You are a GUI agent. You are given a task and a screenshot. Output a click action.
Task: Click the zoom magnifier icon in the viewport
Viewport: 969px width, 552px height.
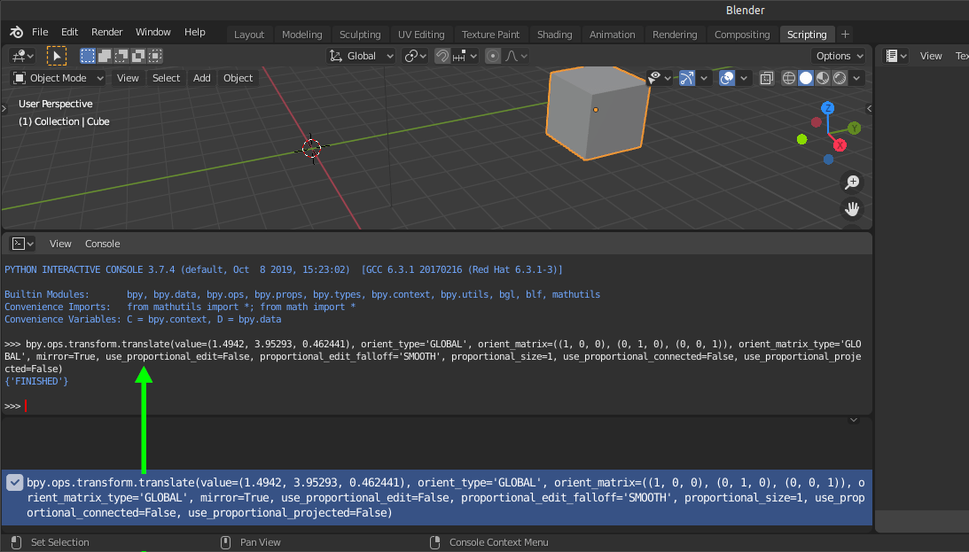click(852, 183)
